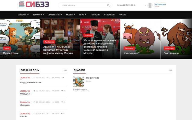
Task: Click the 43 049 view count
Action: click(x=57, y=78)
